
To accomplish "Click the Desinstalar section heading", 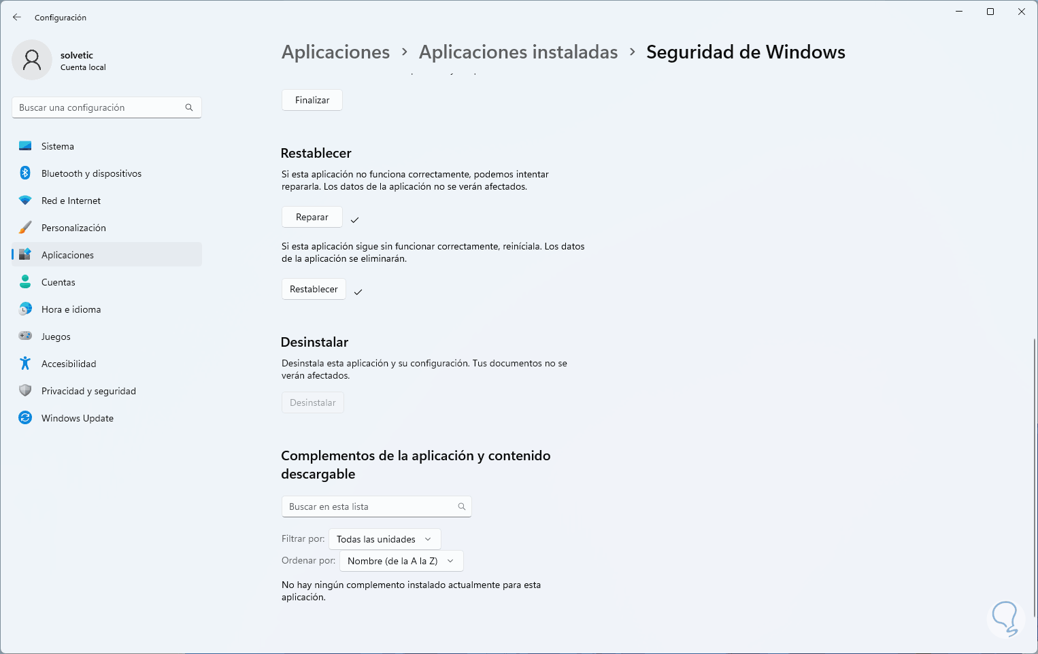I will tap(315, 342).
